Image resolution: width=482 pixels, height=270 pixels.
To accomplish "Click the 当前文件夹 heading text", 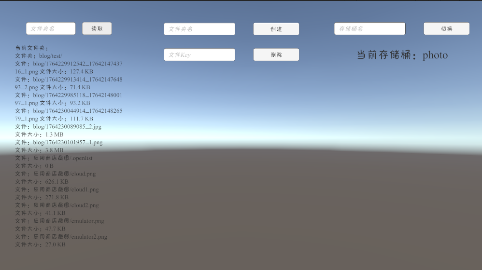I will [x=32, y=48].
